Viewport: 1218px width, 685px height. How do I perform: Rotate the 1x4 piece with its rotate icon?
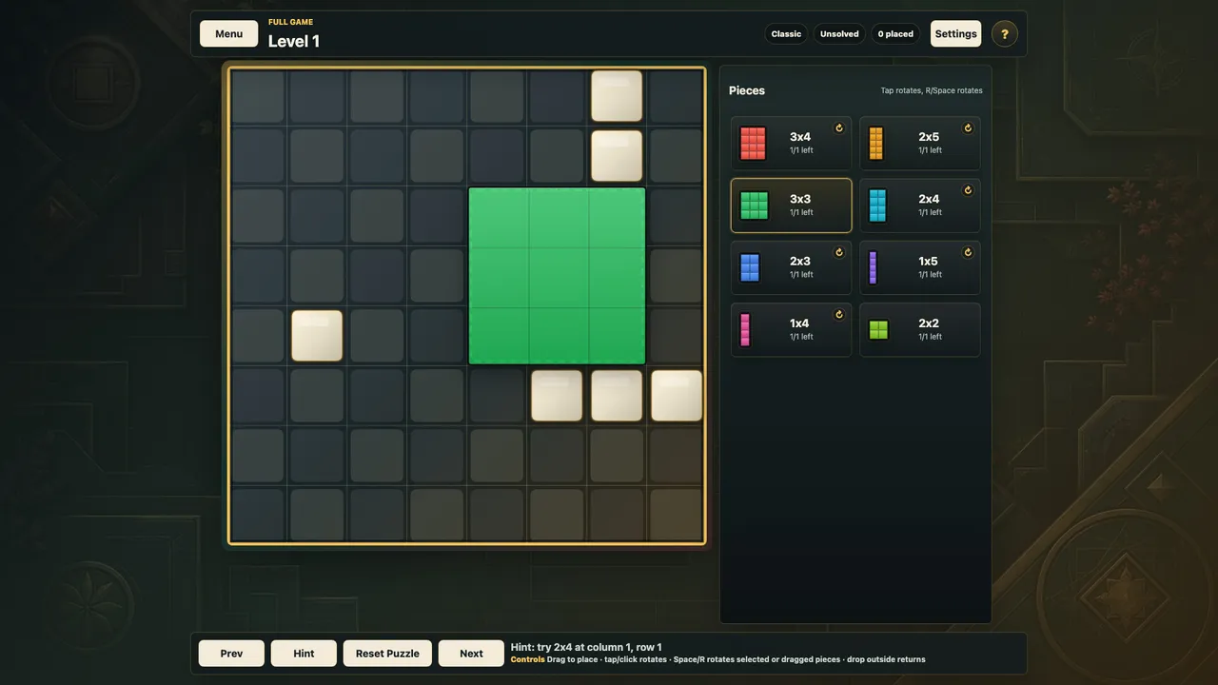pyautogui.click(x=839, y=314)
